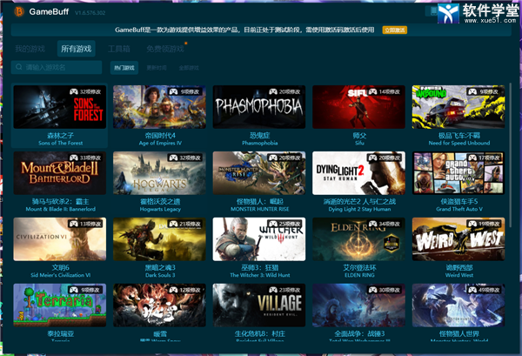Click the 帝国时代4 game title
Screen dimensions: 522x356
160,136
